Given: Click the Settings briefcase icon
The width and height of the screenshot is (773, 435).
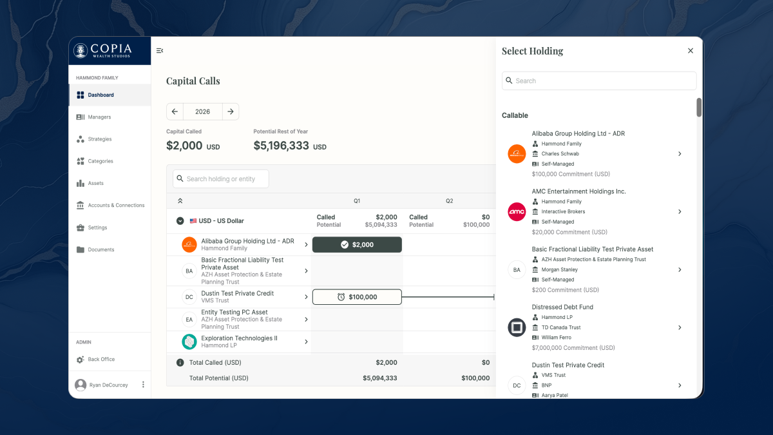Looking at the screenshot, I should [x=81, y=227].
